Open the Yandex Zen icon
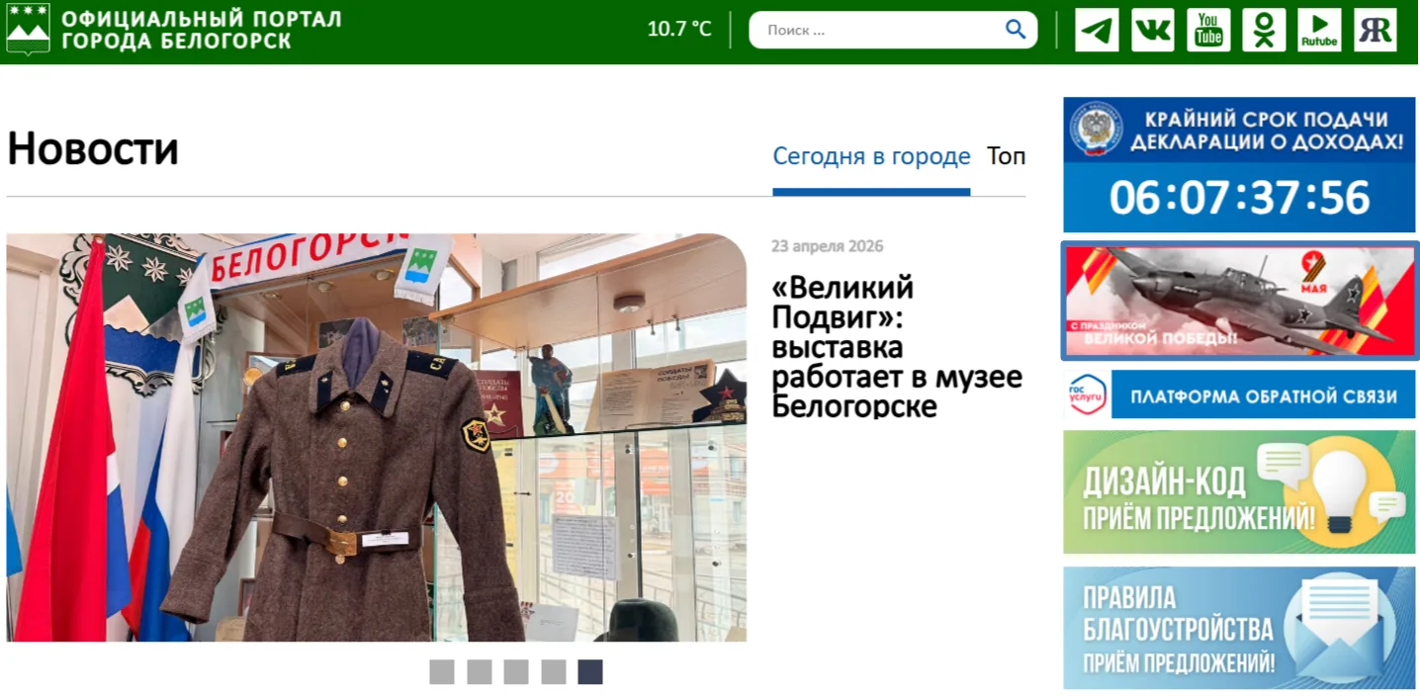 coord(1376,30)
